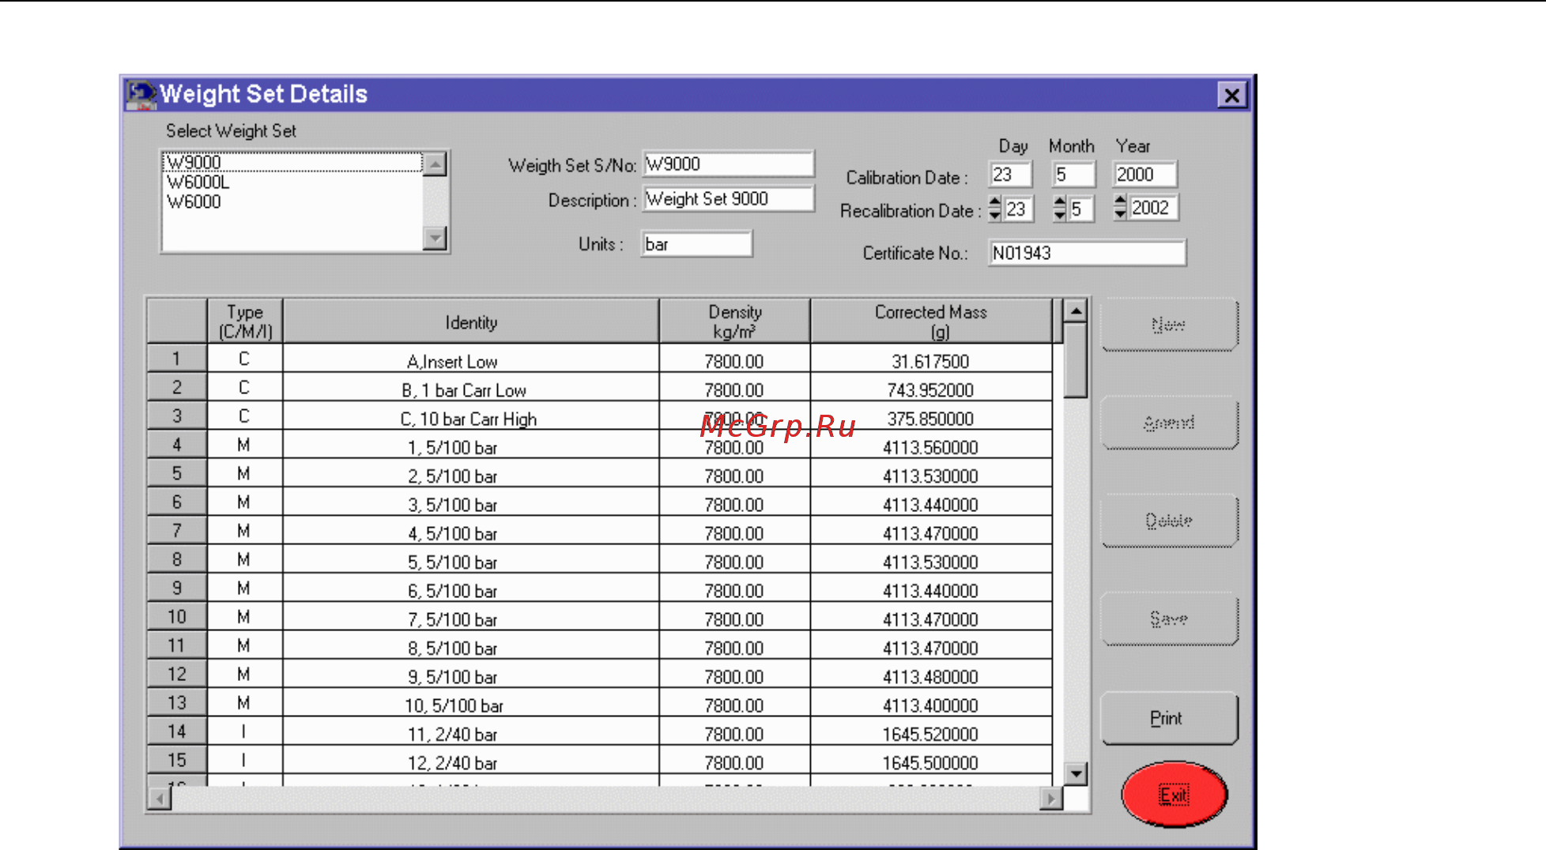Select W9000 in the weight set list
This screenshot has height=850, width=1546.
(292, 162)
